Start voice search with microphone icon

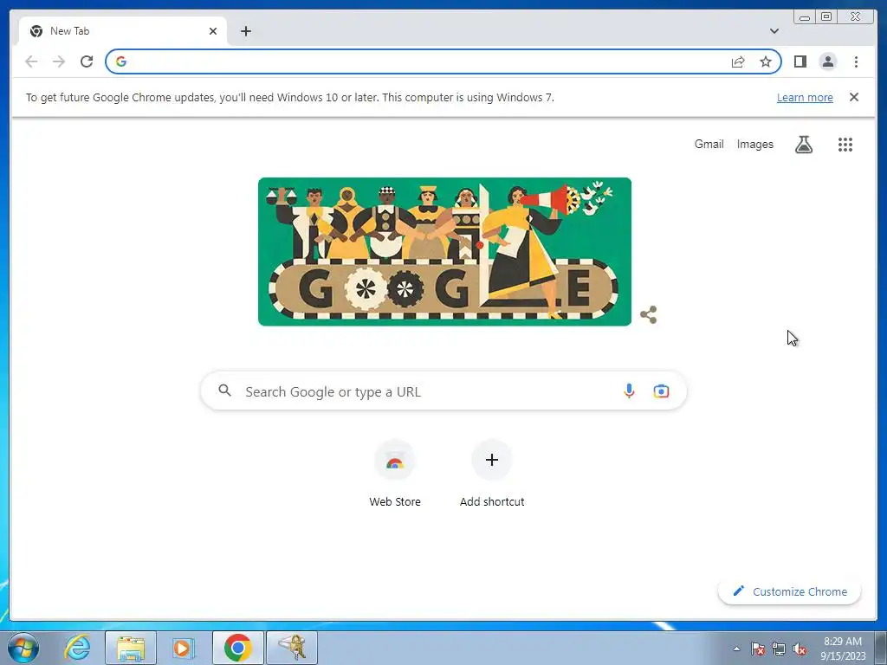point(629,391)
